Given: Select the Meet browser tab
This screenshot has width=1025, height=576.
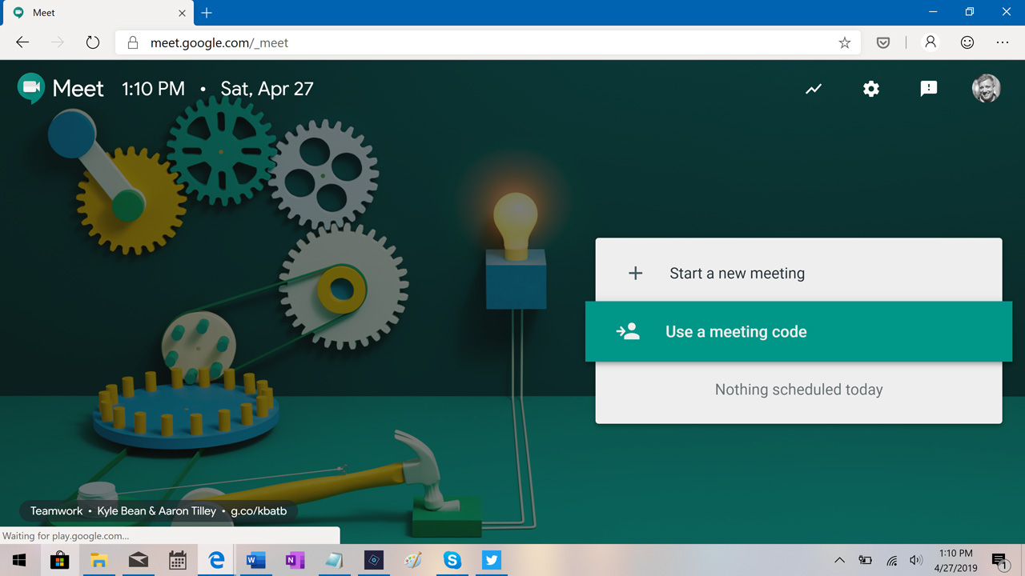Looking at the screenshot, I should coord(96,13).
